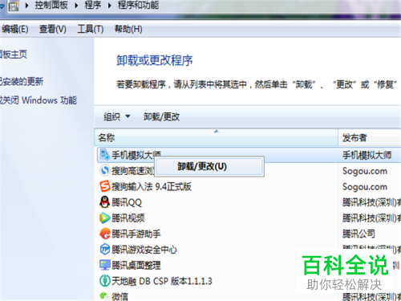Click the 卸载/更改 toolbar button
Image resolution: width=401 pixels, height=301 pixels.
[x=161, y=116]
